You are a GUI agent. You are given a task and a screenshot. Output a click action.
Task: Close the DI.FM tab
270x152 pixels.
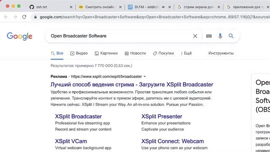(170, 7)
